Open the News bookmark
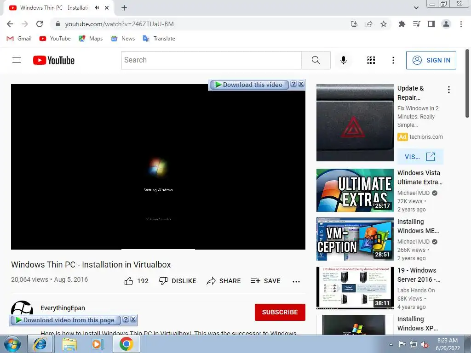This screenshot has height=353, width=471. point(123,39)
